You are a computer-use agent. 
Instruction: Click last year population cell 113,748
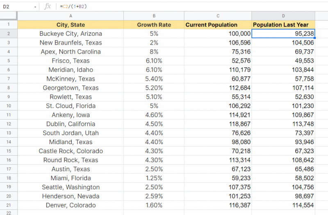[x=283, y=124]
